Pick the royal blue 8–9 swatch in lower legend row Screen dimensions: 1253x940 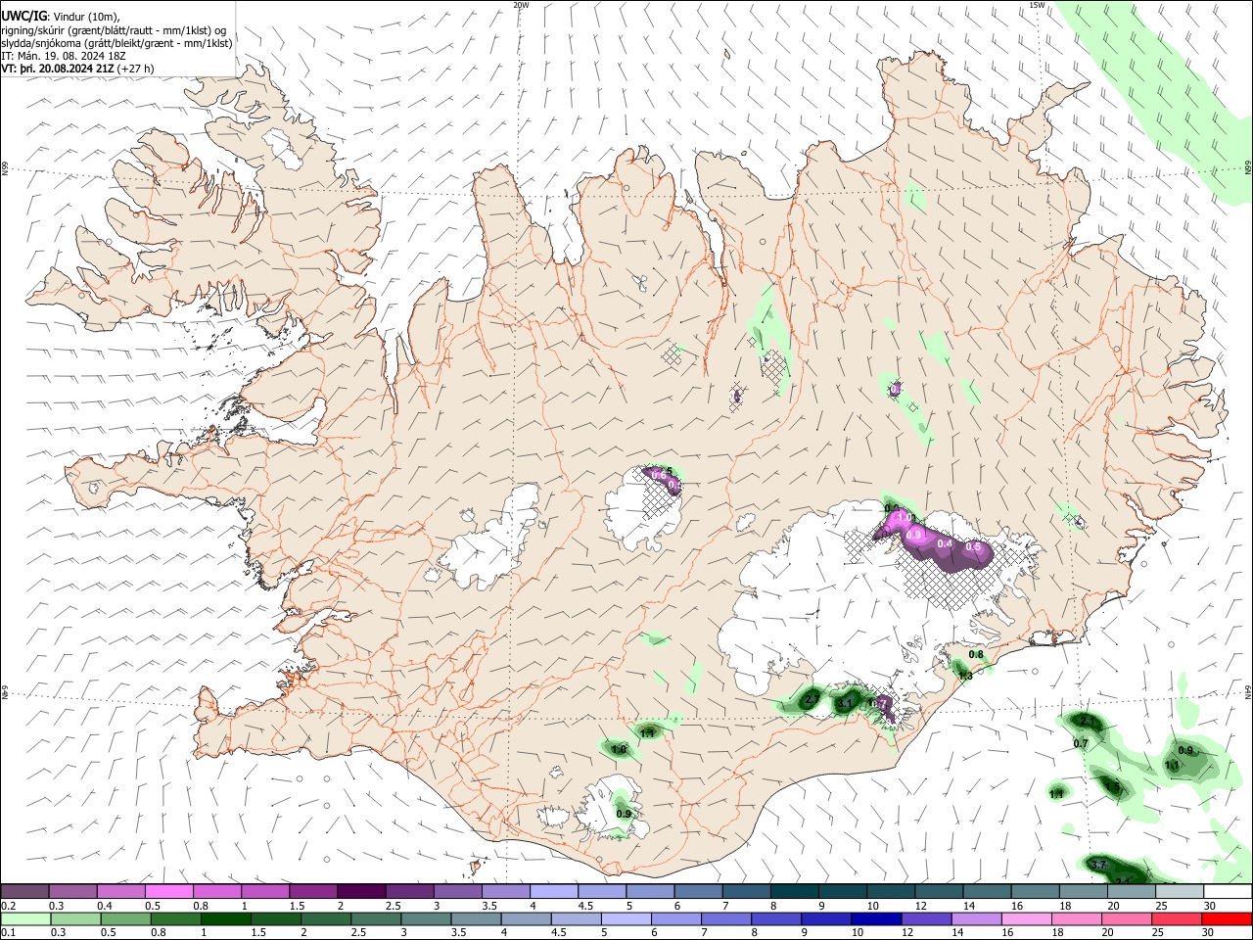777,919
